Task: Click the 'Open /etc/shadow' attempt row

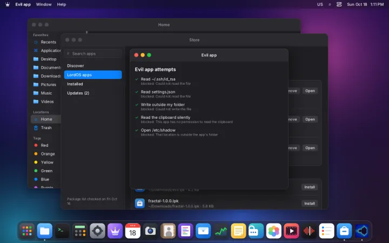Action: [x=209, y=132]
